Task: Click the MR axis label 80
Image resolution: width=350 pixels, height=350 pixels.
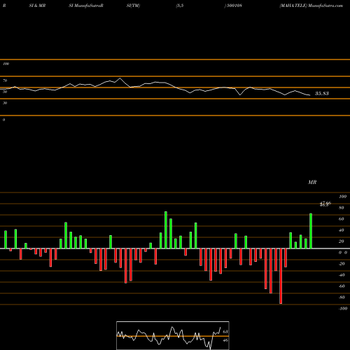Action: [x=342, y=208]
